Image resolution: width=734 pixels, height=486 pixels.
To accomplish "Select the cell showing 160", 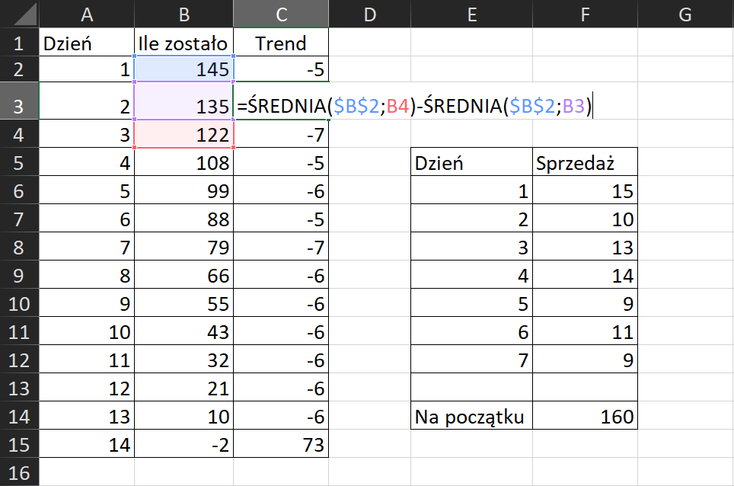I will pos(585,415).
